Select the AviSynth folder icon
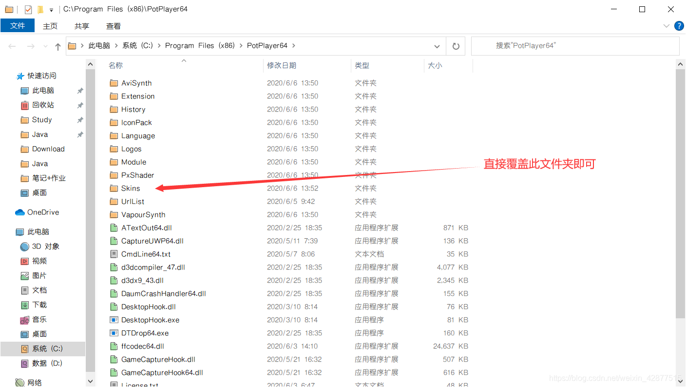686x387 pixels. 114,83
